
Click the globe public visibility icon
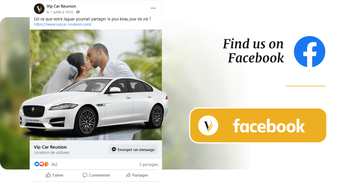78,12
